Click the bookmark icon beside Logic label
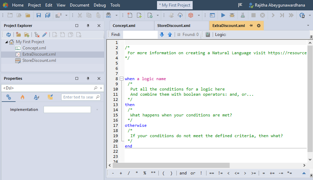Image resolution: width=313 pixels, height=180 pixels. [208, 35]
